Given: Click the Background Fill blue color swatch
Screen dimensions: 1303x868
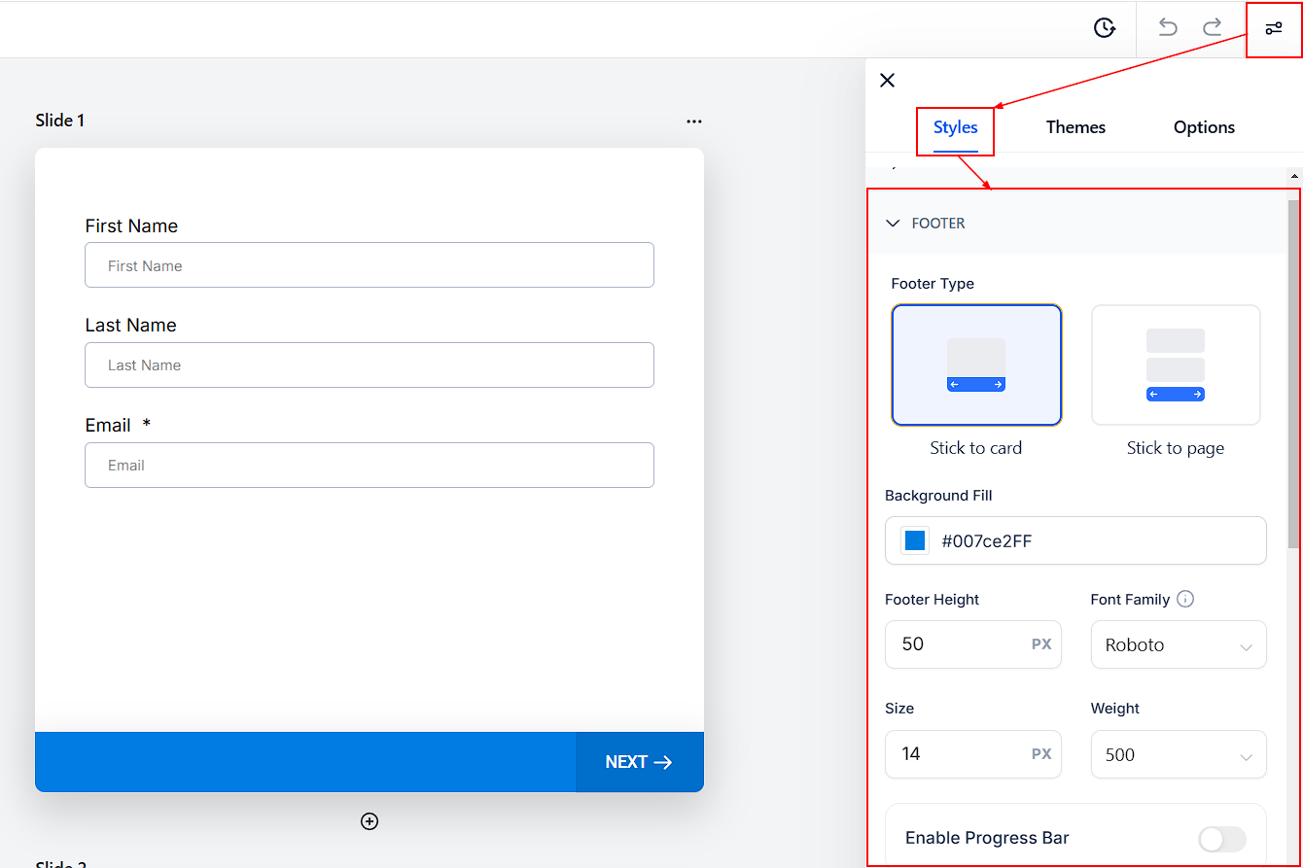Looking at the screenshot, I should pyautogui.click(x=915, y=541).
